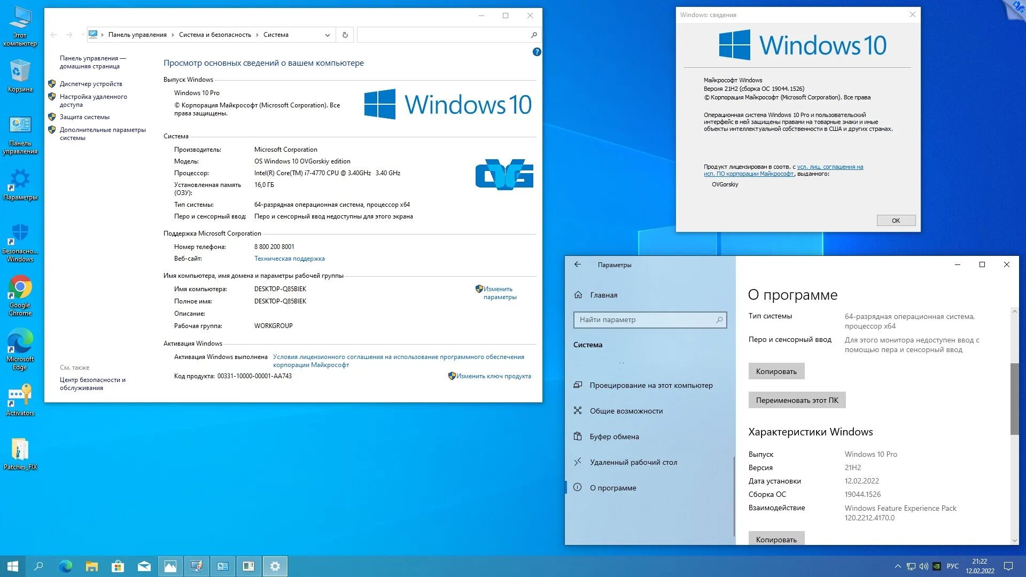Open РУС language switcher in tray
Viewport: 1026px width, 577px height.
[x=952, y=566]
